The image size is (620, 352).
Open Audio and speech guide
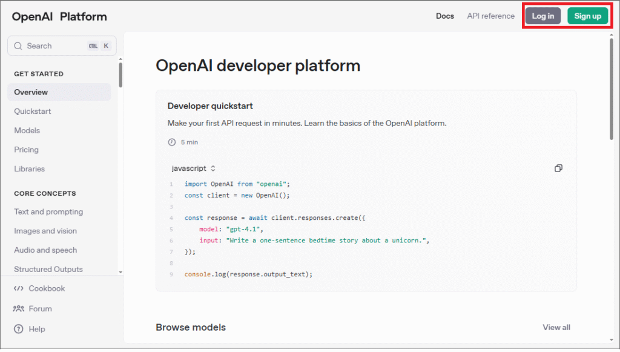[x=45, y=250]
